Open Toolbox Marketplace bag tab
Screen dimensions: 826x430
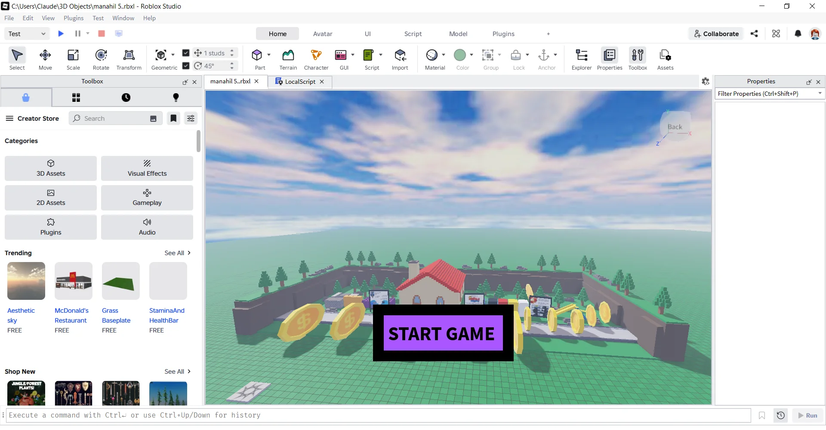click(26, 98)
